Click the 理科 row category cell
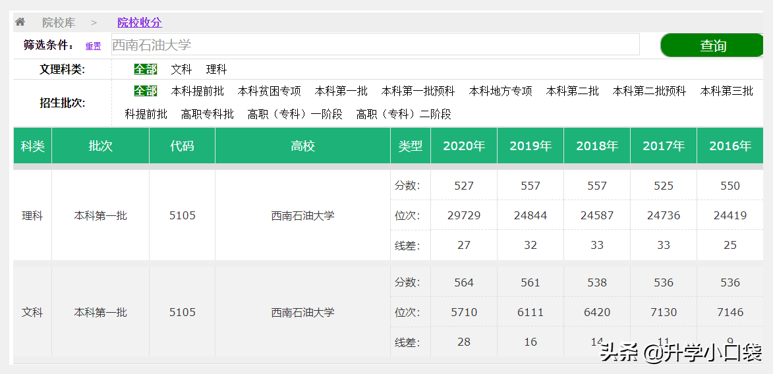The image size is (773, 374). click(x=32, y=215)
